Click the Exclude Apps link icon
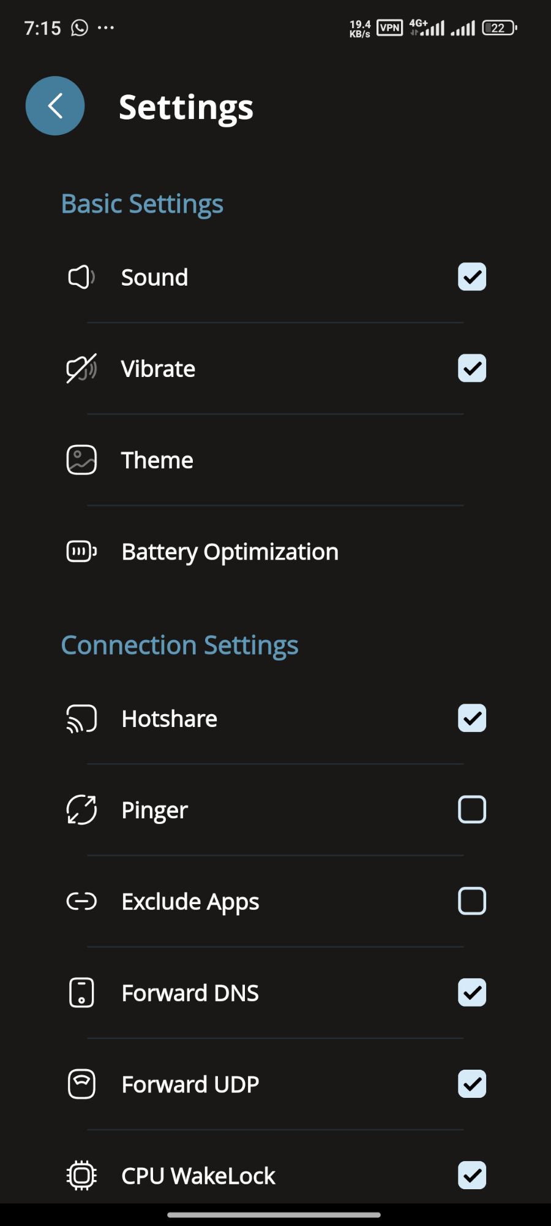Viewport: 551px width, 1226px height. pyautogui.click(x=81, y=901)
